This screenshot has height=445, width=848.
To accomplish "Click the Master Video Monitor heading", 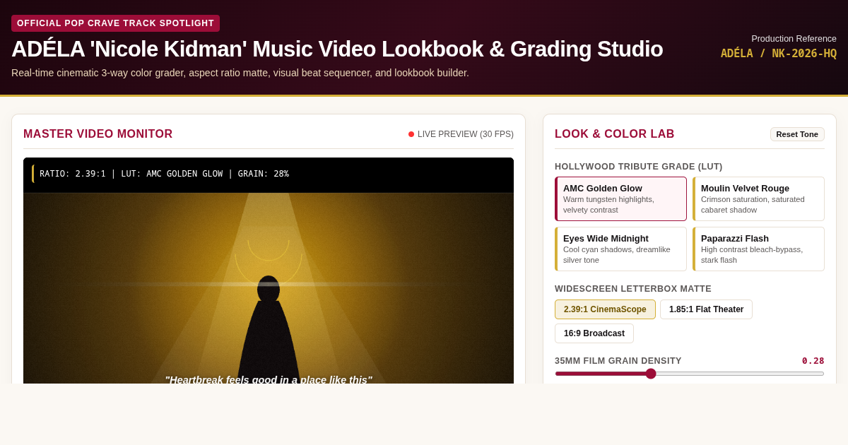I will (x=98, y=134).
